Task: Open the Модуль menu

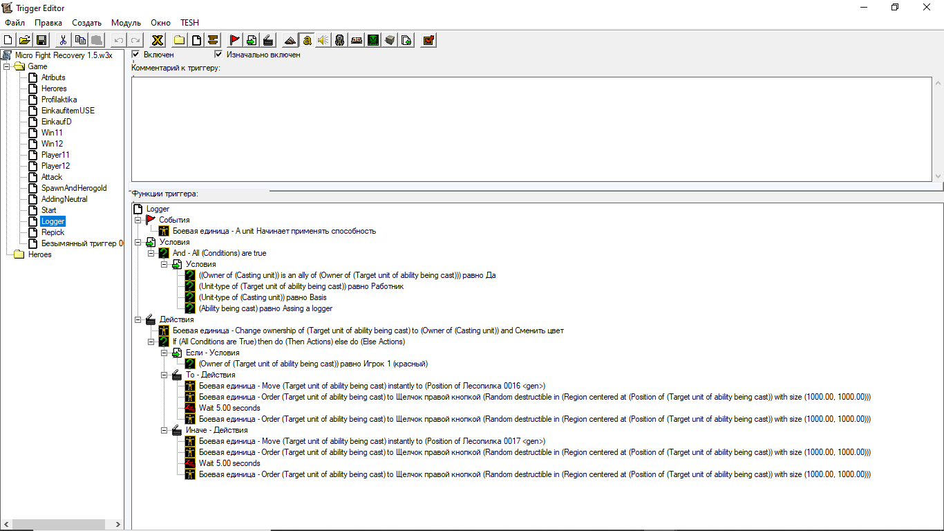Action: tap(126, 23)
